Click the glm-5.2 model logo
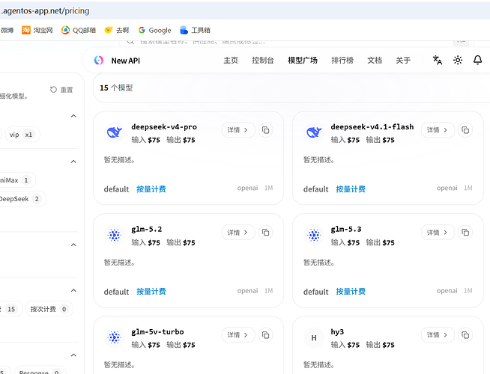The height and width of the screenshot is (374, 490). point(115,235)
